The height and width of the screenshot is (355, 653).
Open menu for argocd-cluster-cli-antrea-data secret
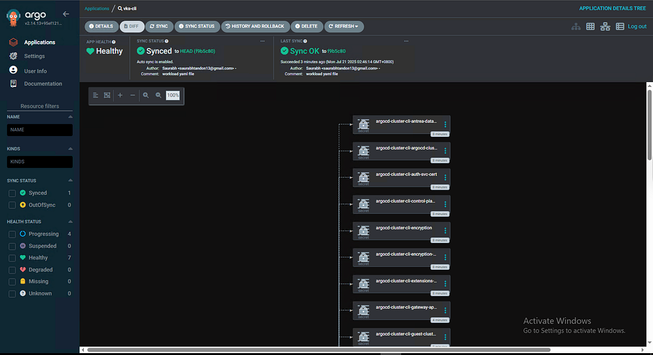tap(445, 124)
